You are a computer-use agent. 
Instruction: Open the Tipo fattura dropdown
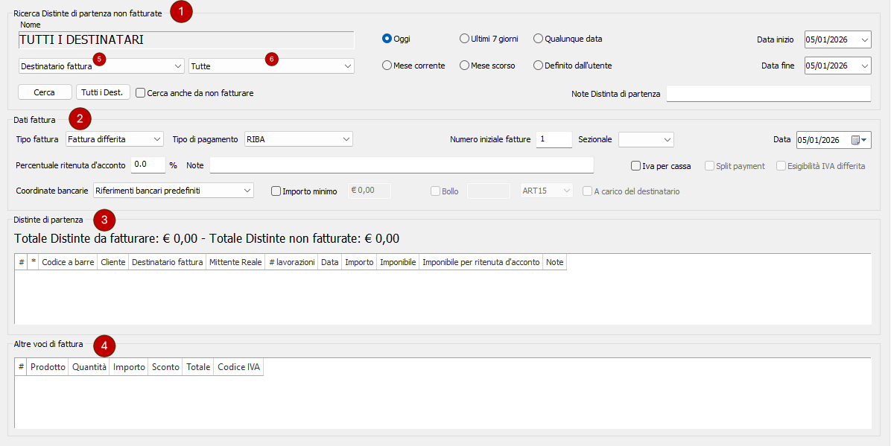click(115, 139)
